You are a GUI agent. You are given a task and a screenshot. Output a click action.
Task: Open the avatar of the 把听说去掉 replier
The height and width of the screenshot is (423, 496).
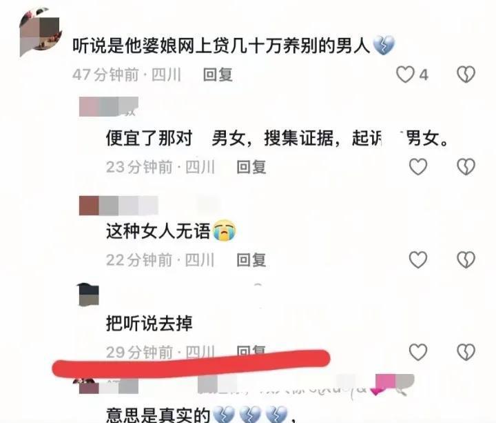click(89, 295)
